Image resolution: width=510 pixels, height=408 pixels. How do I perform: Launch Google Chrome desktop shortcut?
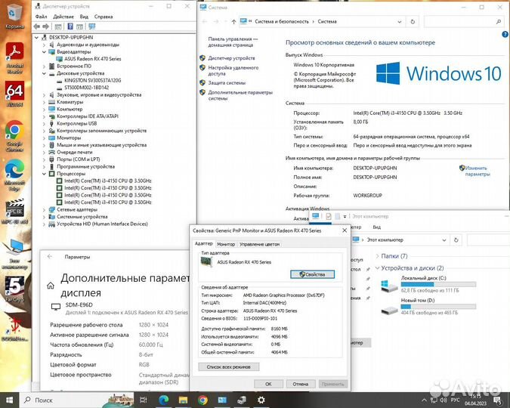point(14,136)
